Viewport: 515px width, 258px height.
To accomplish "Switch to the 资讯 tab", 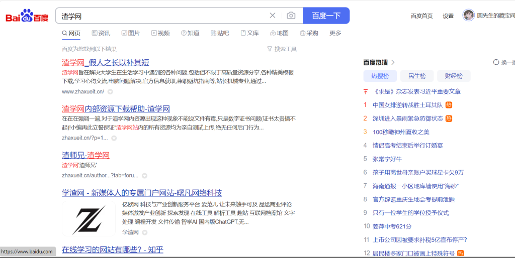I will click(101, 33).
